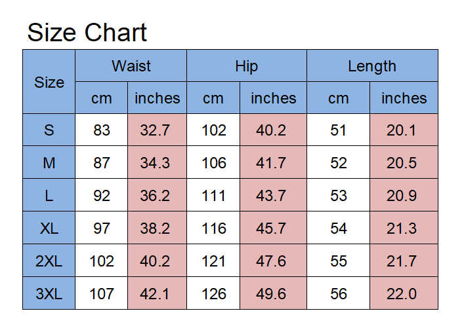
Task: Click waist inches value 32.7
Action: 155,130
